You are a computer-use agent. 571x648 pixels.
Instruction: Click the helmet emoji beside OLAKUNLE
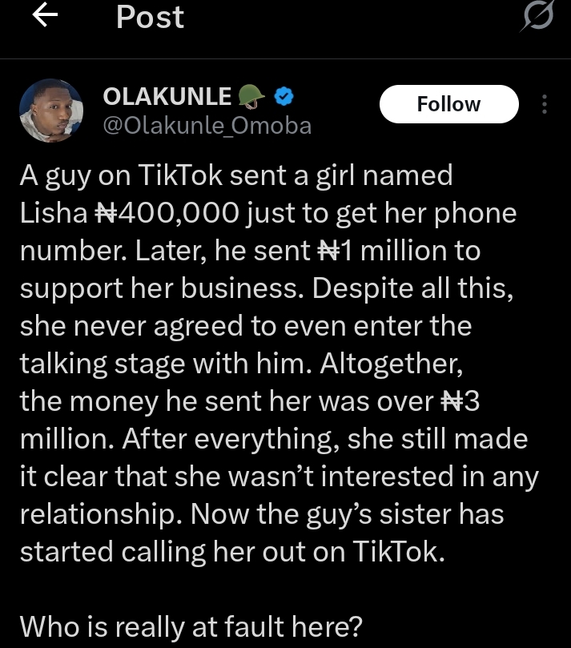[x=251, y=98]
